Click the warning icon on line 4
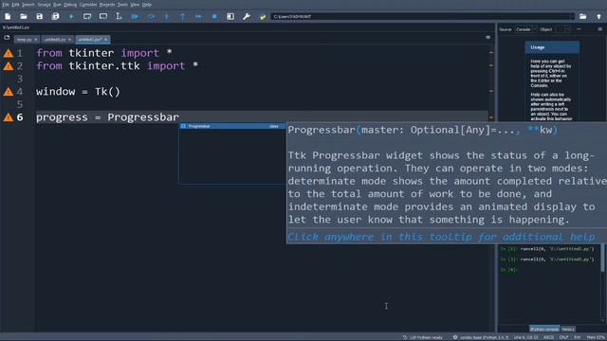The height and width of the screenshot is (341, 607). [9, 92]
